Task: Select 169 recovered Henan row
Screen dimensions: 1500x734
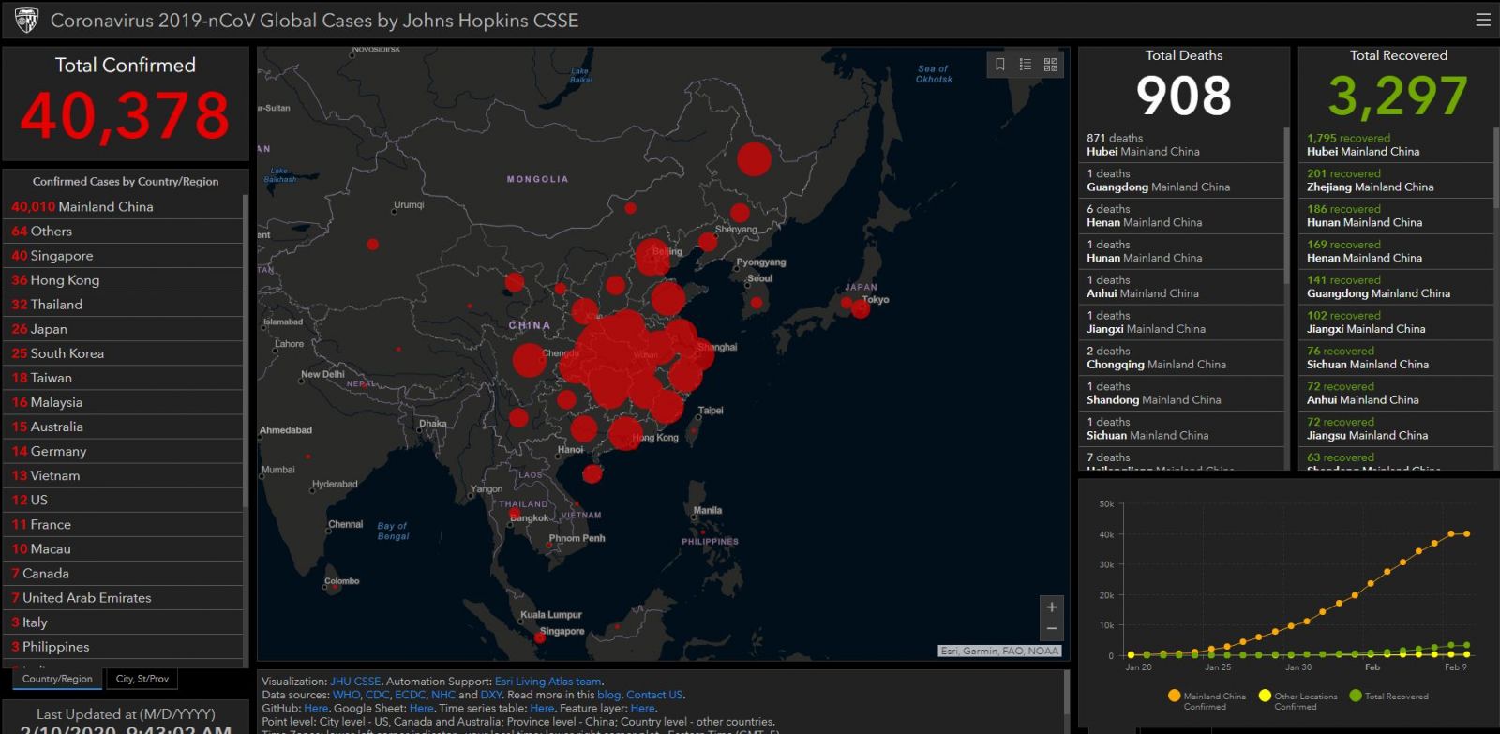Action: point(1397,251)
